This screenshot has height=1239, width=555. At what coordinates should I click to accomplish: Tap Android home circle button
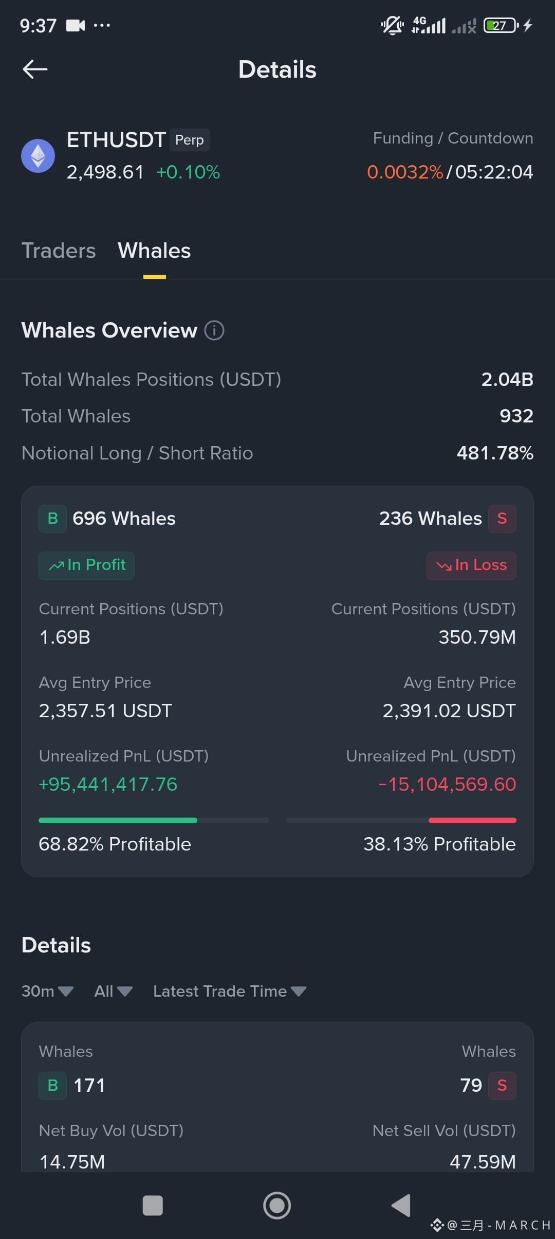277,1206
